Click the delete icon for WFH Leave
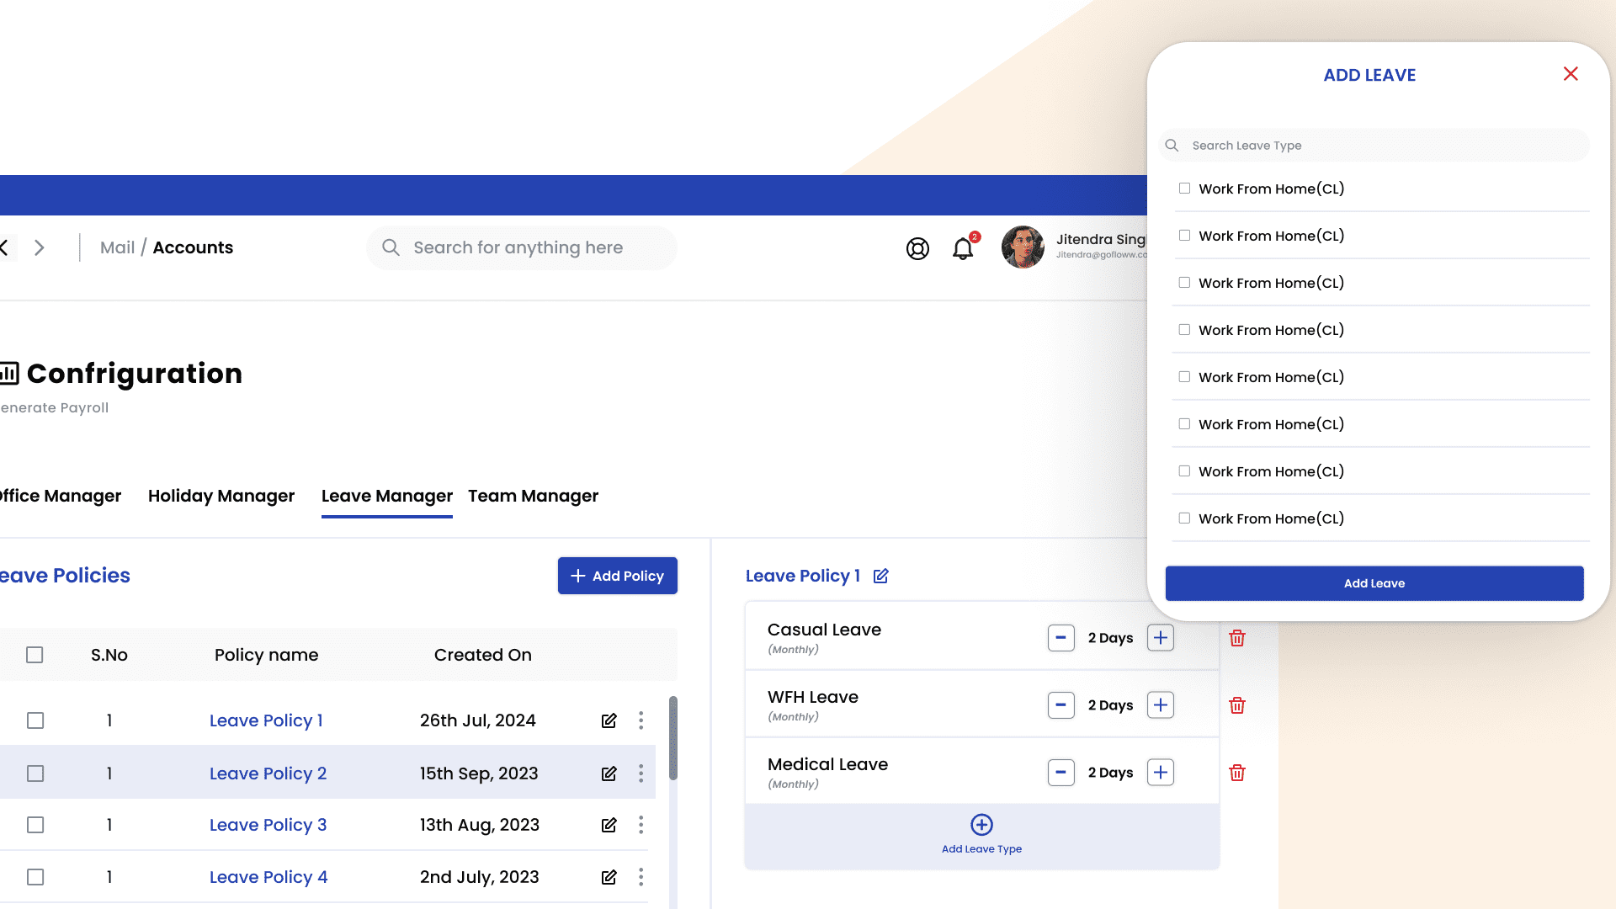1616x909 pixels. [x=1236, y=704]
